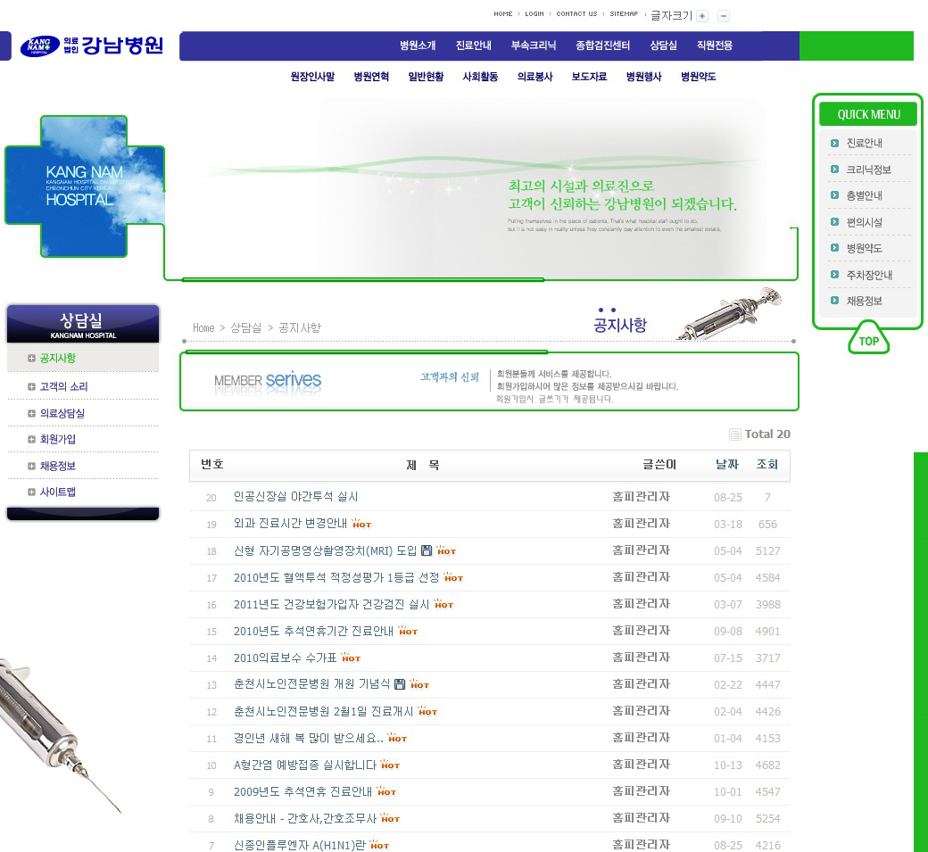Click the arrow icon beside 진료안내 quick menu
The image size is (928, 852).
click(x=834, y=143)
